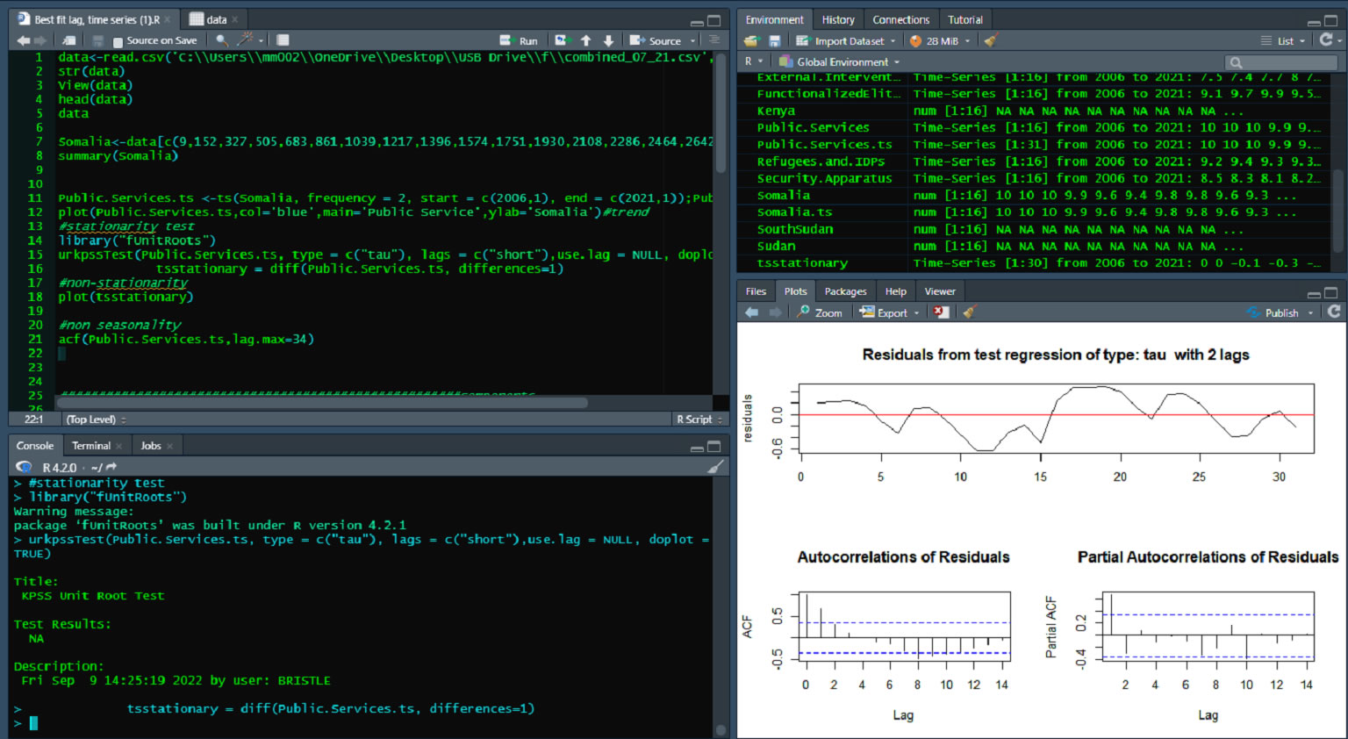This screenshot has height=739, width=1348.
Task: Show previous plot arrow
Action: click(x=751, y=312)
